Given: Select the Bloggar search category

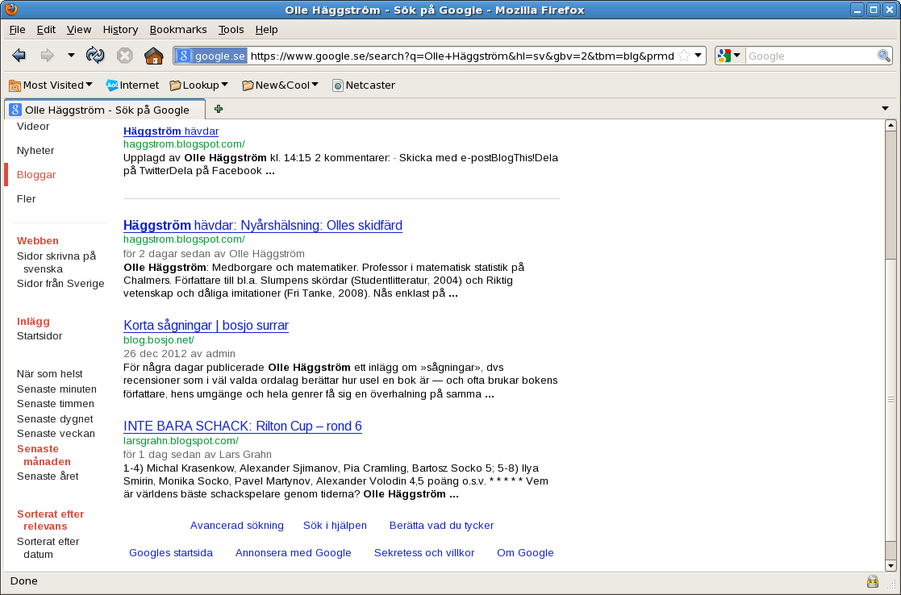Looking at the screenshot, I should pyautogui.click(x=36, y=175).
